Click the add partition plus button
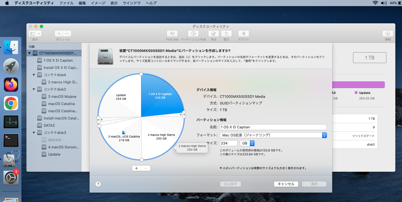 [x=136, y=168]
